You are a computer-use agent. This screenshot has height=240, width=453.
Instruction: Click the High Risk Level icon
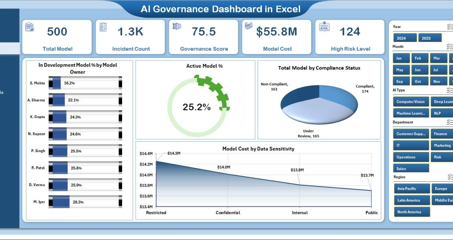click(x=324, y=27)
